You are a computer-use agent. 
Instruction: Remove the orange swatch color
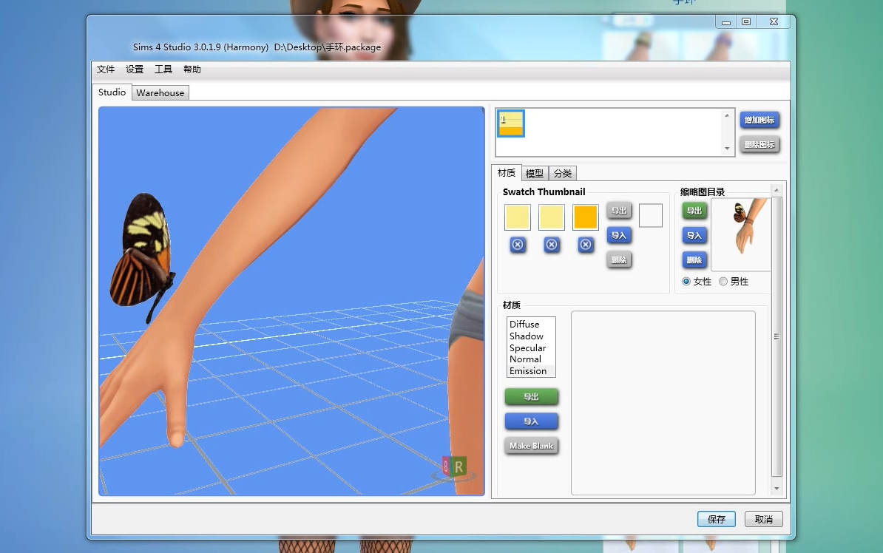click(586, 245)
